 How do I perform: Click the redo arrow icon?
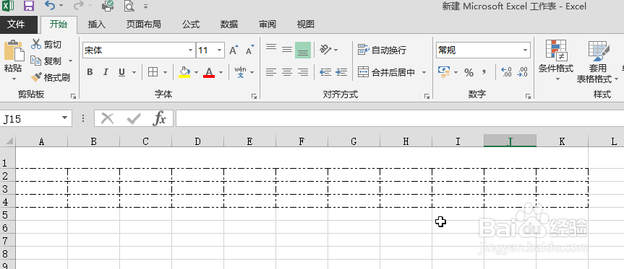(x=78, y=6)
